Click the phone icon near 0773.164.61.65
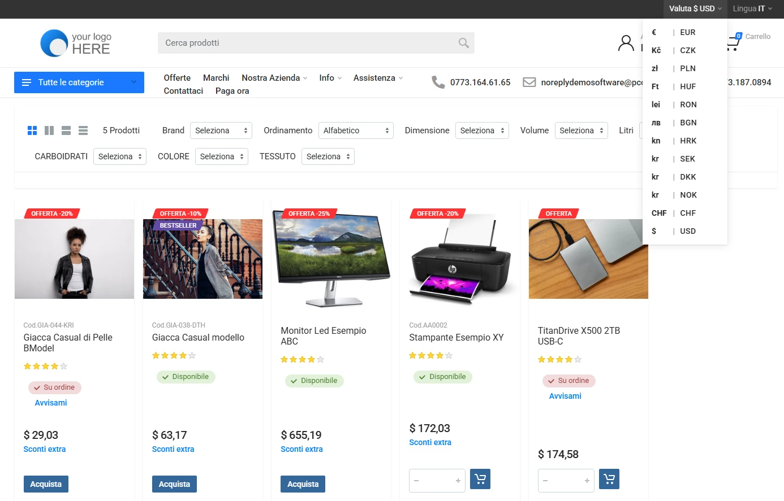 pyautogui.click(x=438, y=82)
